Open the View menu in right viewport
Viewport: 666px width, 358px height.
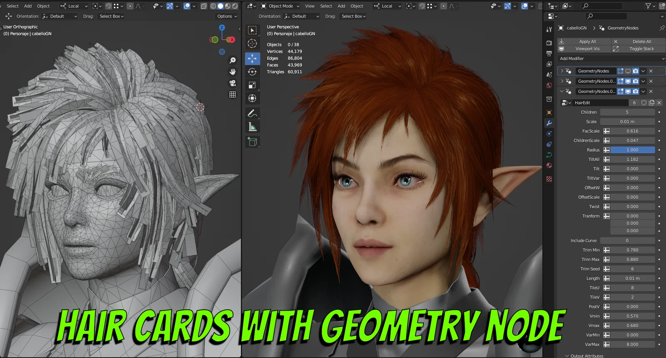tap(310, 6)
